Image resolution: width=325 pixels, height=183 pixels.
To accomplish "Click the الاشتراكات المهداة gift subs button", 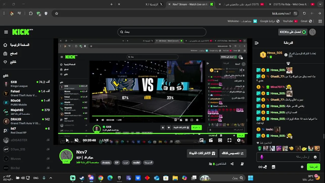I will click(x=202, y=153).
